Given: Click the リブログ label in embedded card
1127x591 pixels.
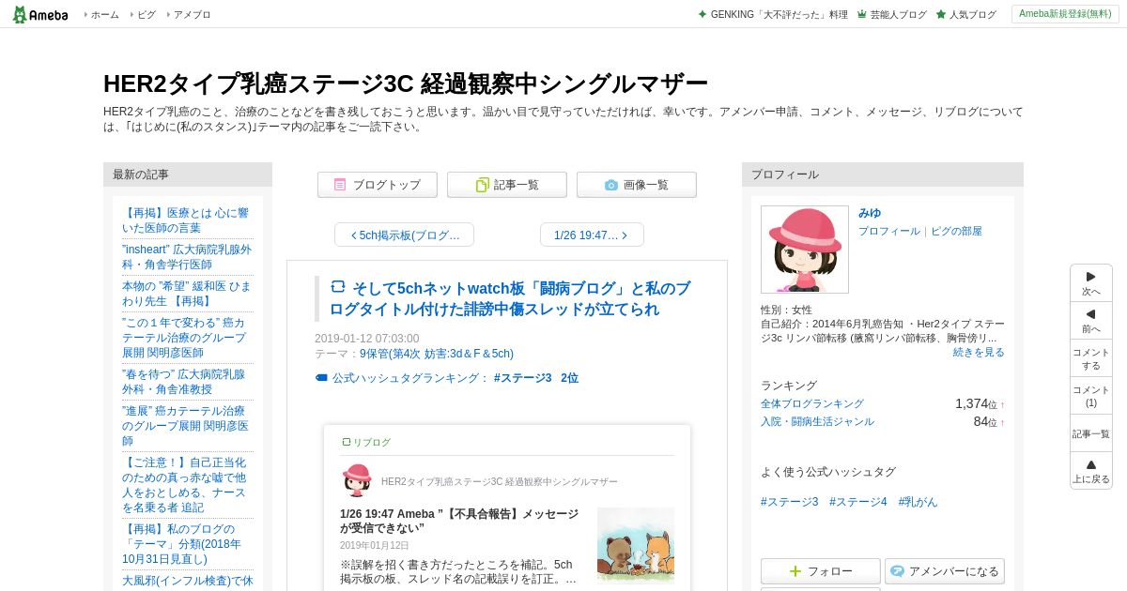Looking at the screenshot, I should (366, 442).
